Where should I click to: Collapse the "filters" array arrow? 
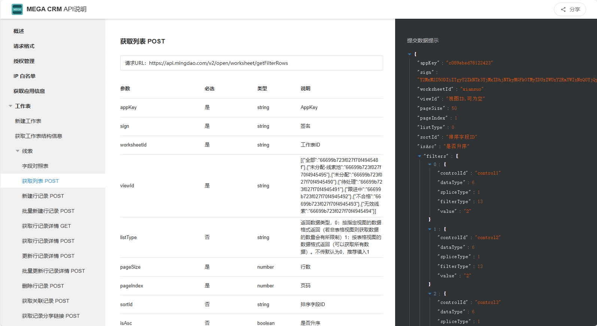[x=419, y=156]
